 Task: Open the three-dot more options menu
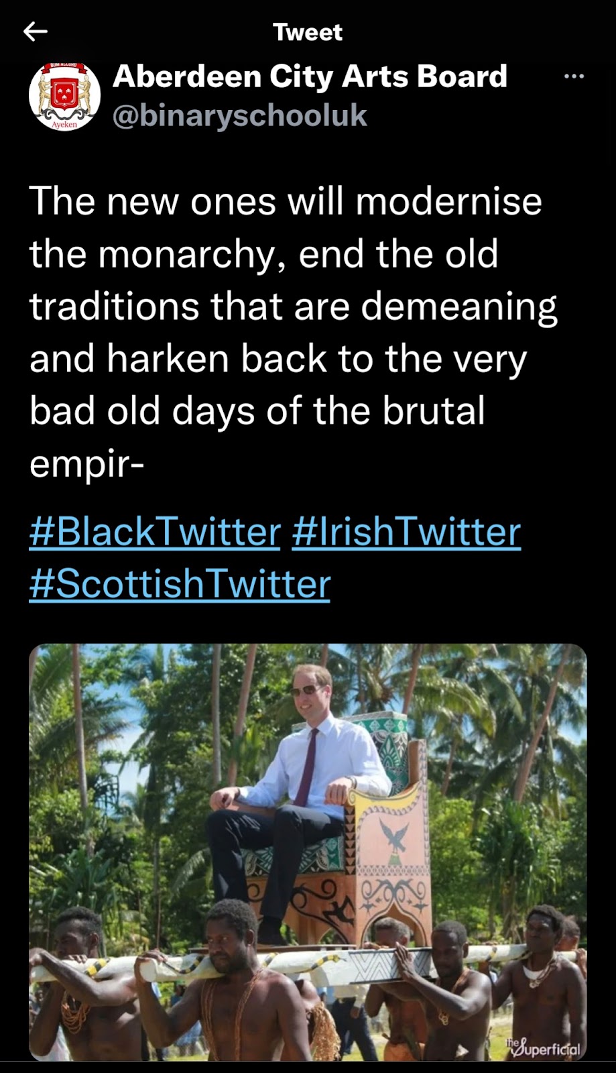574,76
